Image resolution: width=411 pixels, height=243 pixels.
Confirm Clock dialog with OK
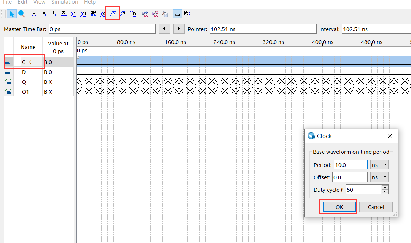click(339, 207)
